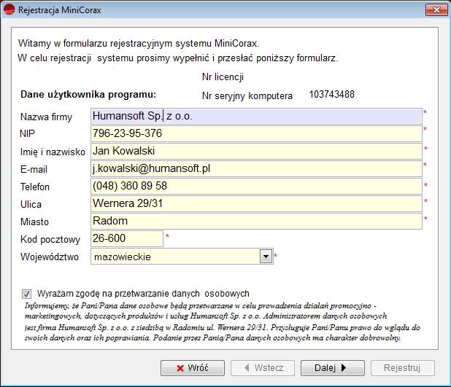Click the Telefon input field
Screen dimensions: 451x387
(256, 187)
